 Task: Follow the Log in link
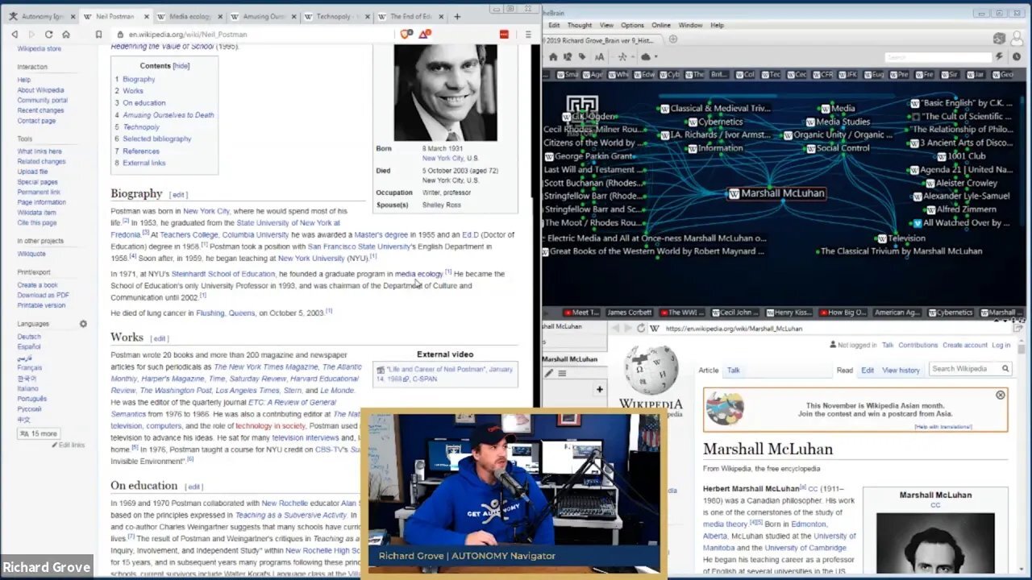[x=1001, y=345]
